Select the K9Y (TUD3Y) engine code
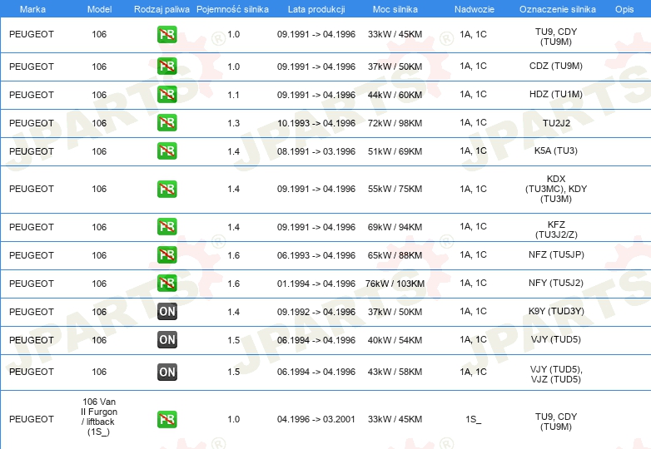Image resolution: width=651 pixels, height=449 pixels. 556,311
